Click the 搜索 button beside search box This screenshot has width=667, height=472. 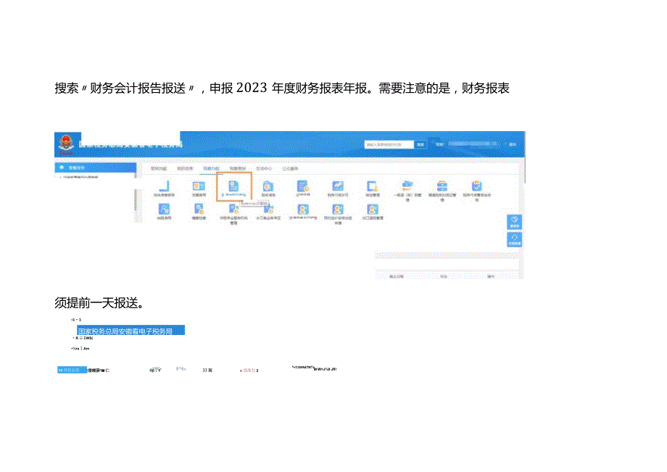click(x=420, y=144)
